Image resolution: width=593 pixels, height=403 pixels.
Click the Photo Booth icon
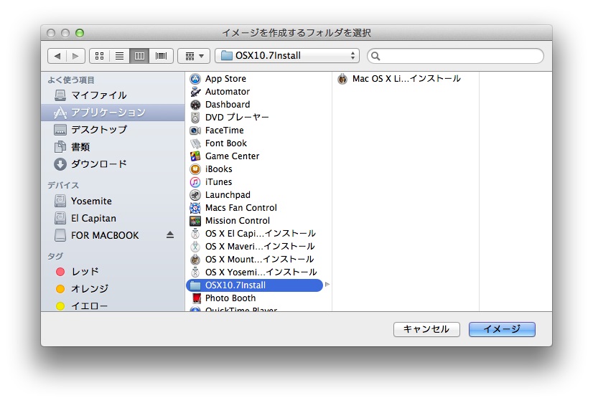click(x=195, y=298)
